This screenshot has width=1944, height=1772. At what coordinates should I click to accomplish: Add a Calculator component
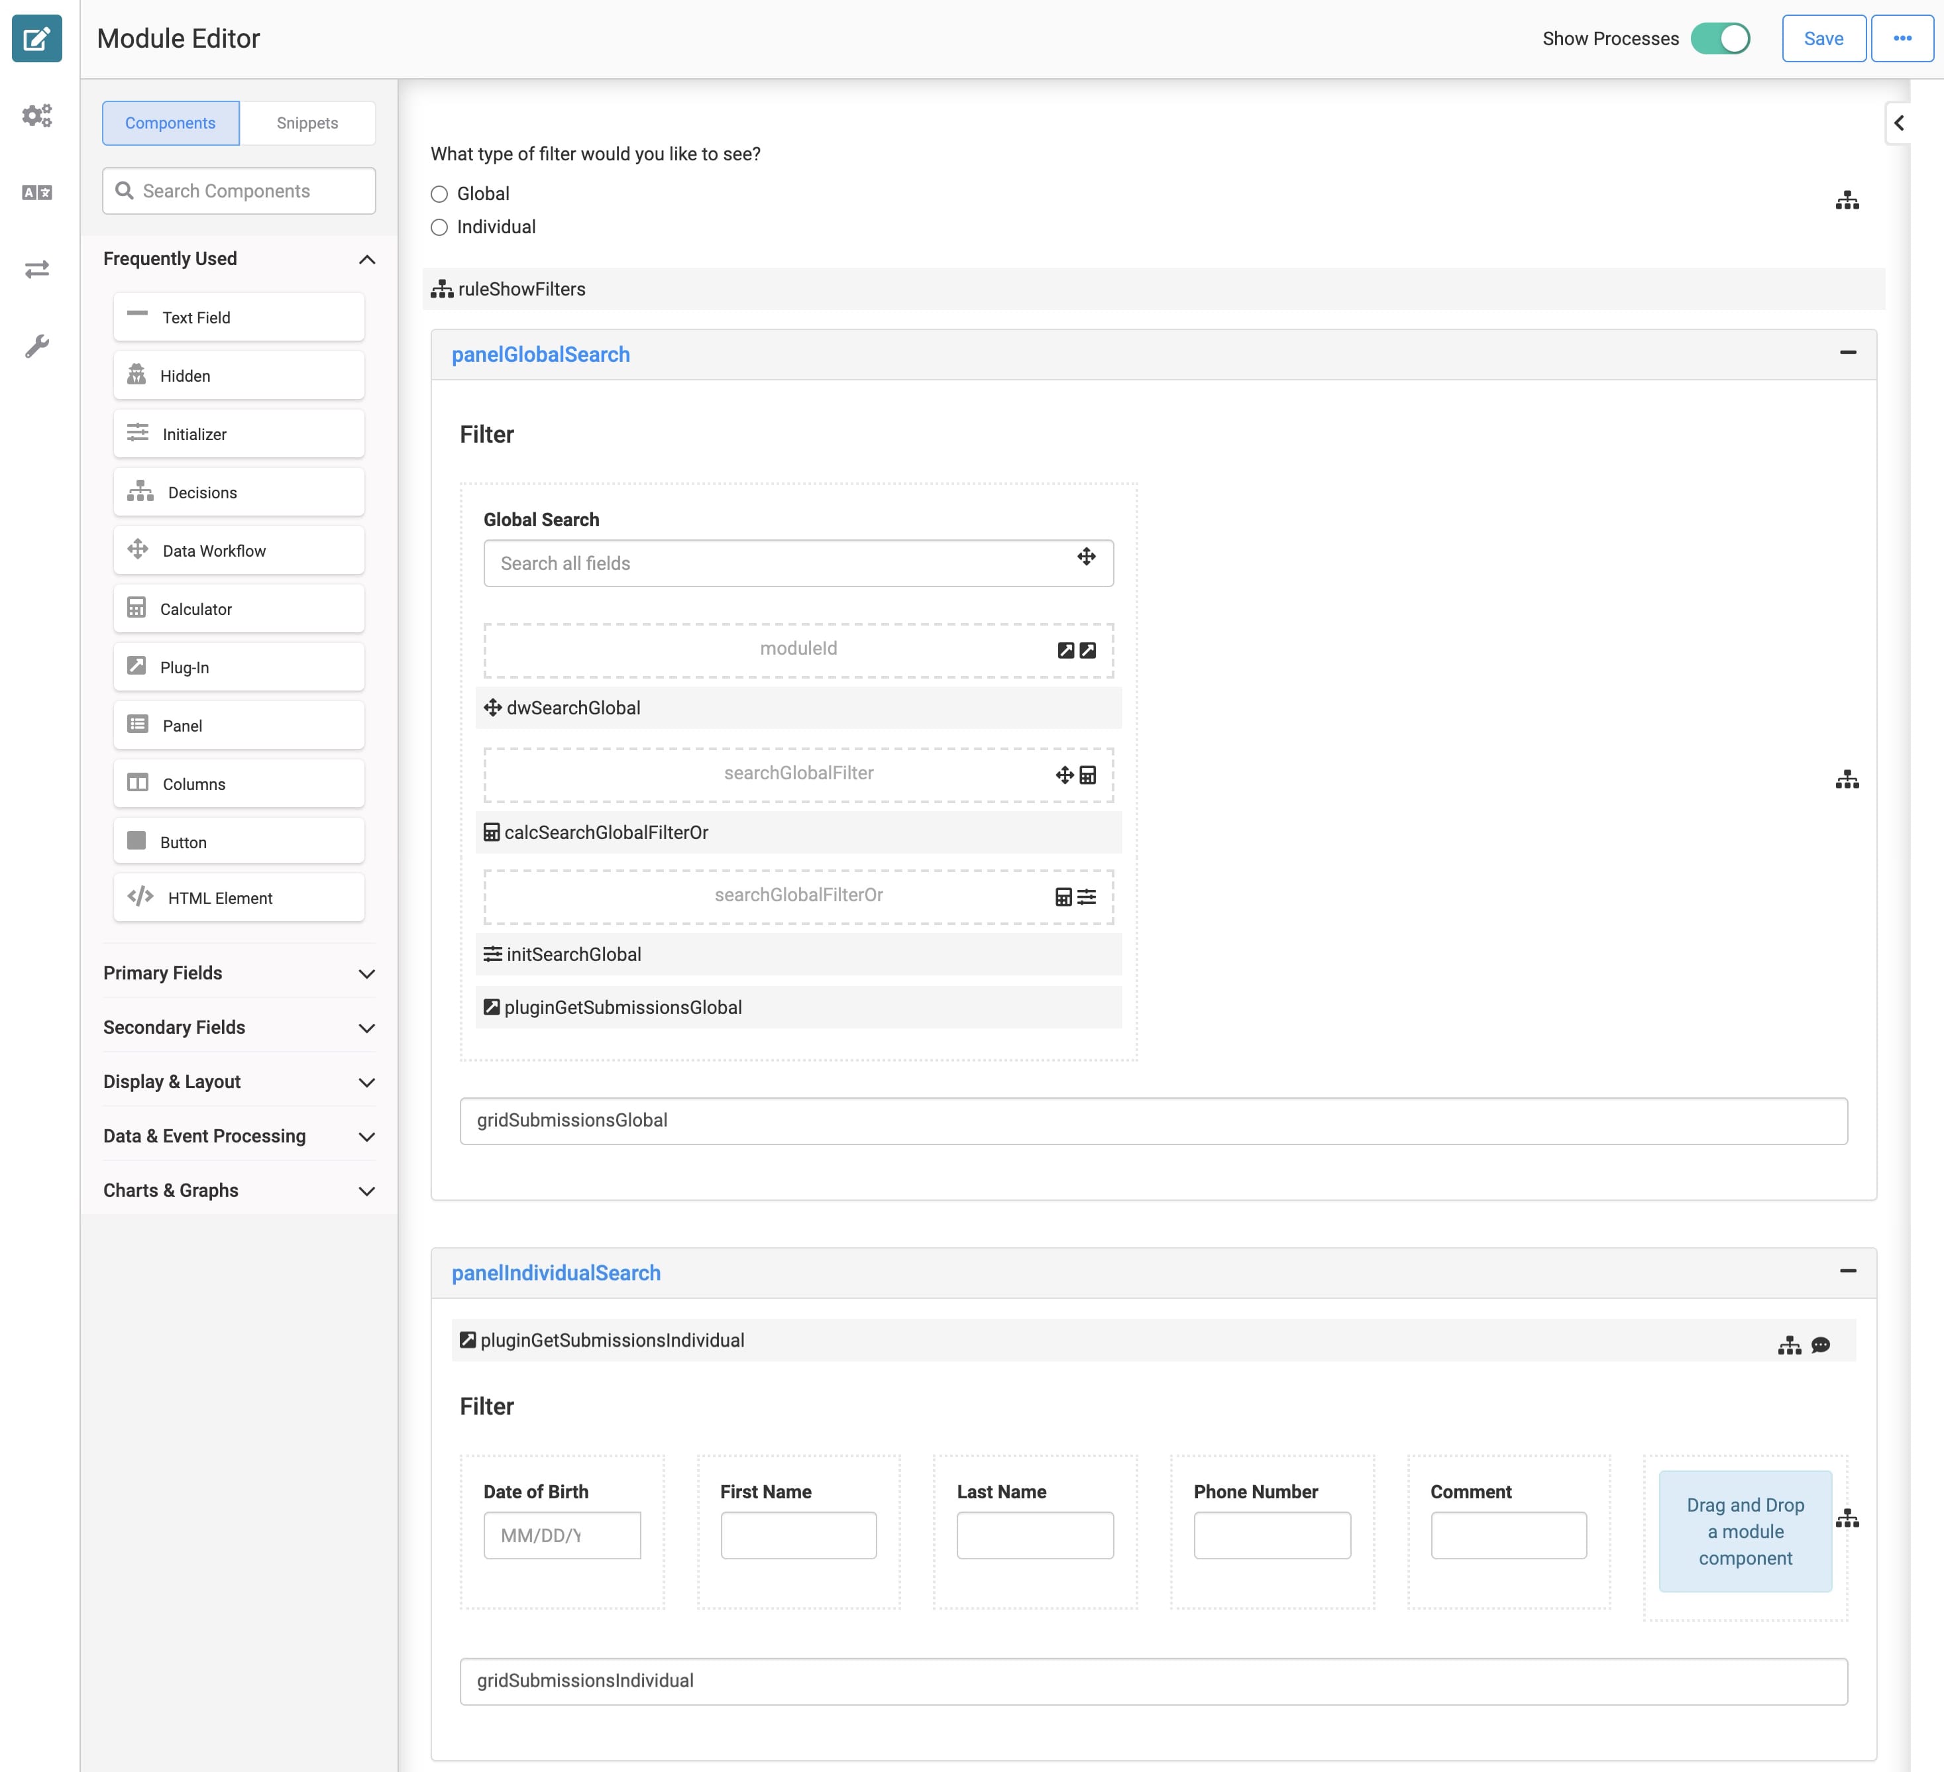(238, 609)
